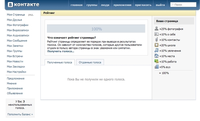Image resolution: width=200 pixels, height=121 pixels.
Task: Click the money icon beside +10% работа
Action: (x=156, y=61)
